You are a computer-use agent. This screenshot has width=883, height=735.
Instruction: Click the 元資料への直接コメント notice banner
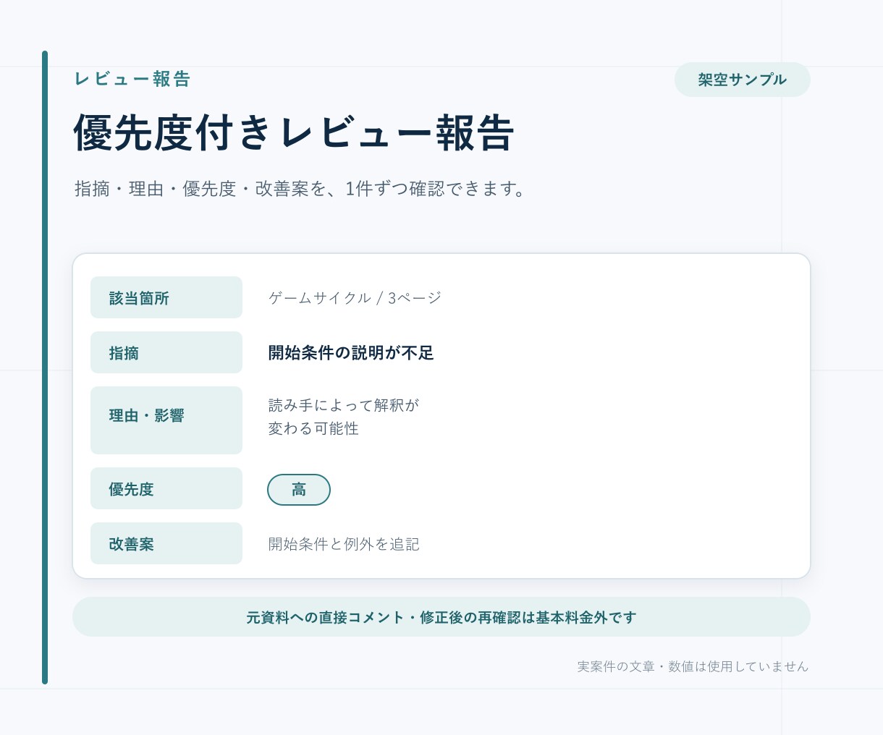click(441, 617)
